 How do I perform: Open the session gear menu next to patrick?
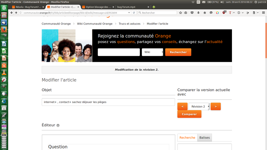(256, 2)
